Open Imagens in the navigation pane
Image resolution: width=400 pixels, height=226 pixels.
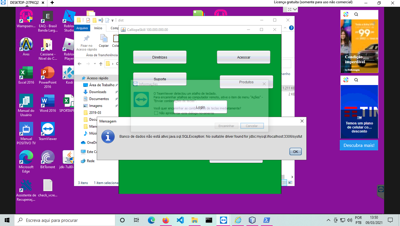click(96, 106)
